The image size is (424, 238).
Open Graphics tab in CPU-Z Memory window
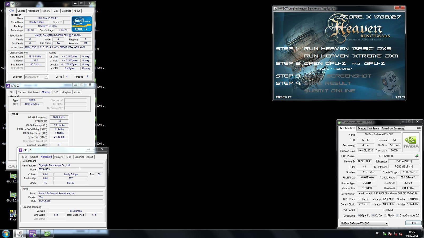click(67, 92)
